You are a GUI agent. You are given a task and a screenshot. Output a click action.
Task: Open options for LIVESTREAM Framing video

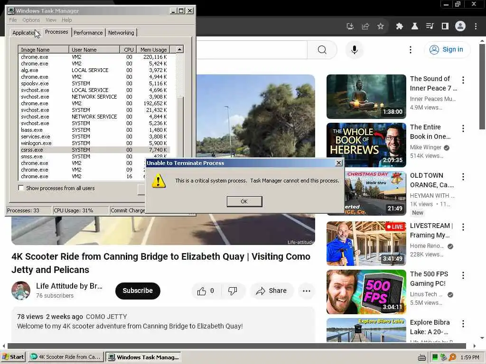pyautogui.click(x=463, y=227)
